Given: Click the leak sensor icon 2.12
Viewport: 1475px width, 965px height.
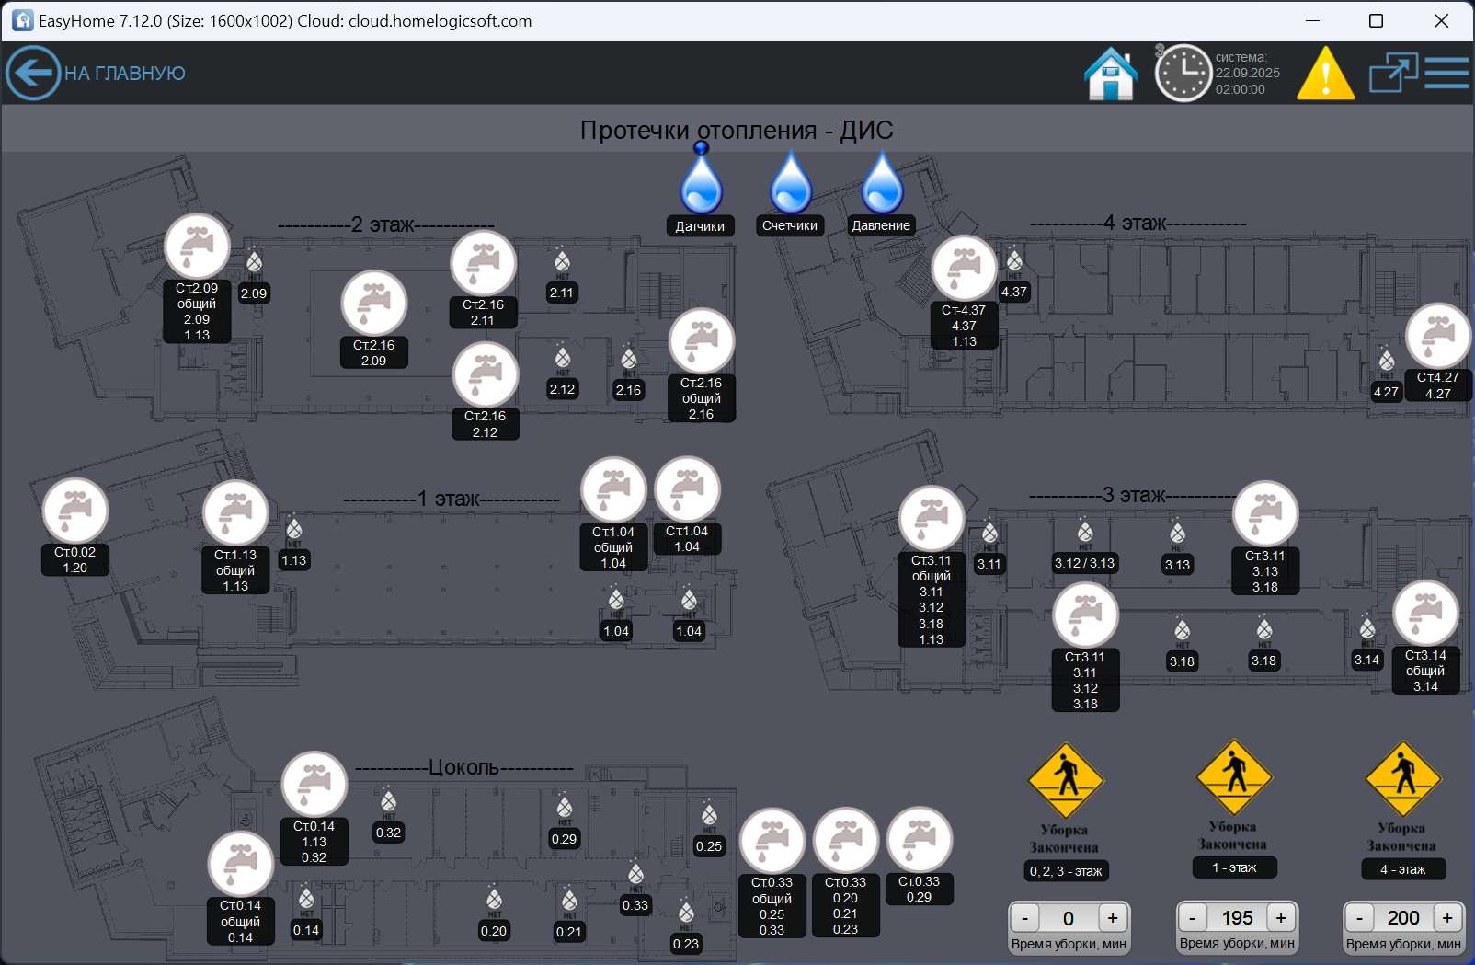Looking at the screenshot, I should tap(562, 358).
